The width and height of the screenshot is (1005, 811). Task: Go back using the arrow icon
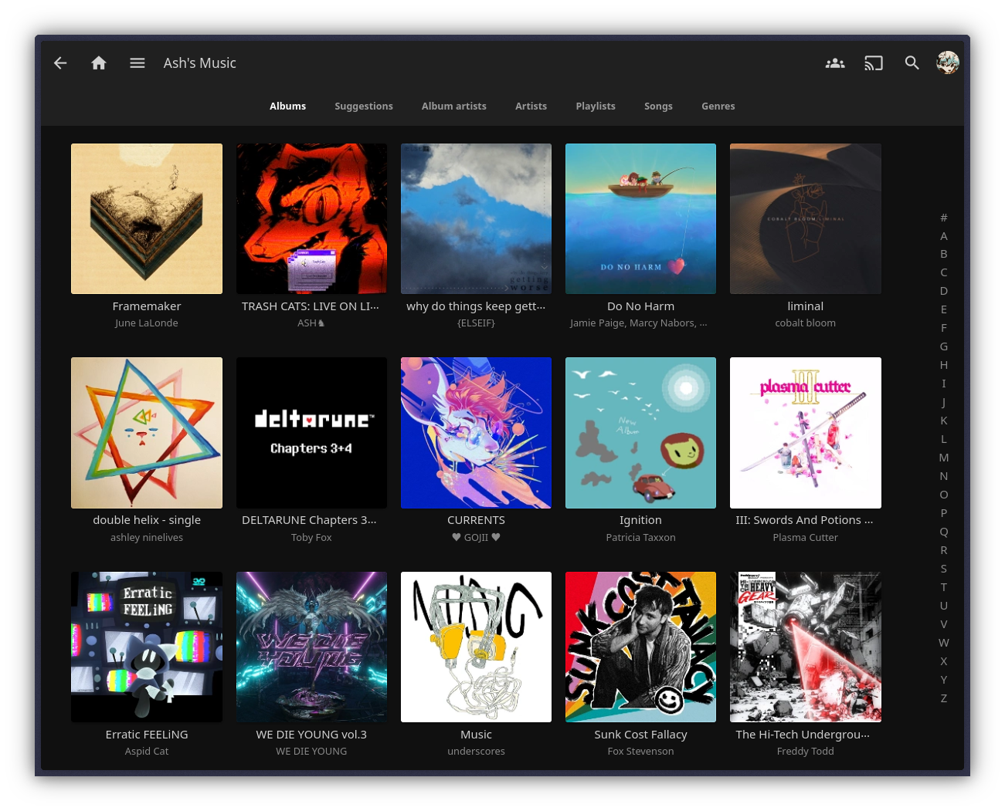point(60,63)
